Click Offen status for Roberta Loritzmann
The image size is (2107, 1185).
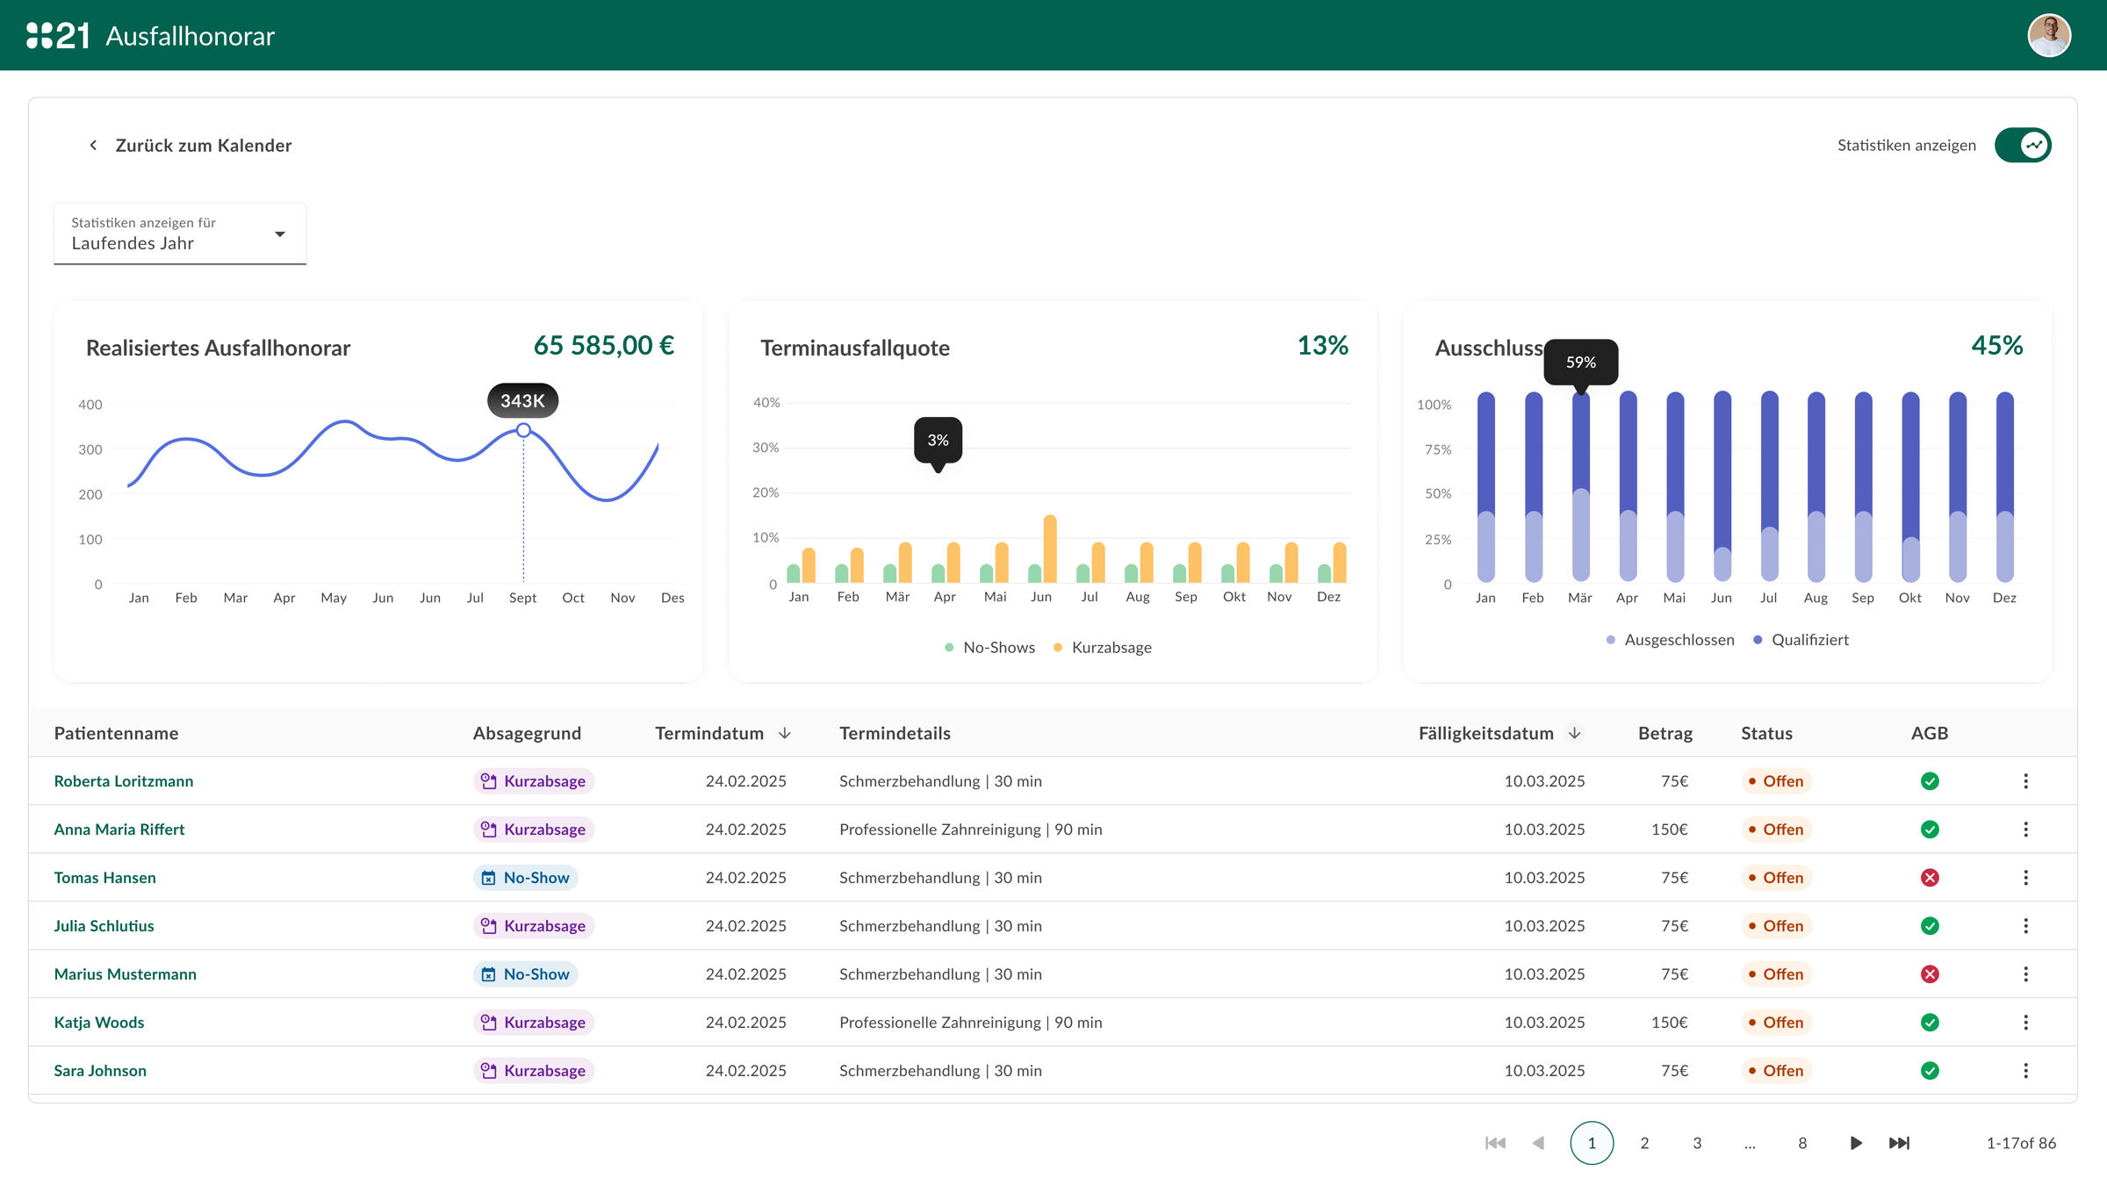(x=1776, y=781)
